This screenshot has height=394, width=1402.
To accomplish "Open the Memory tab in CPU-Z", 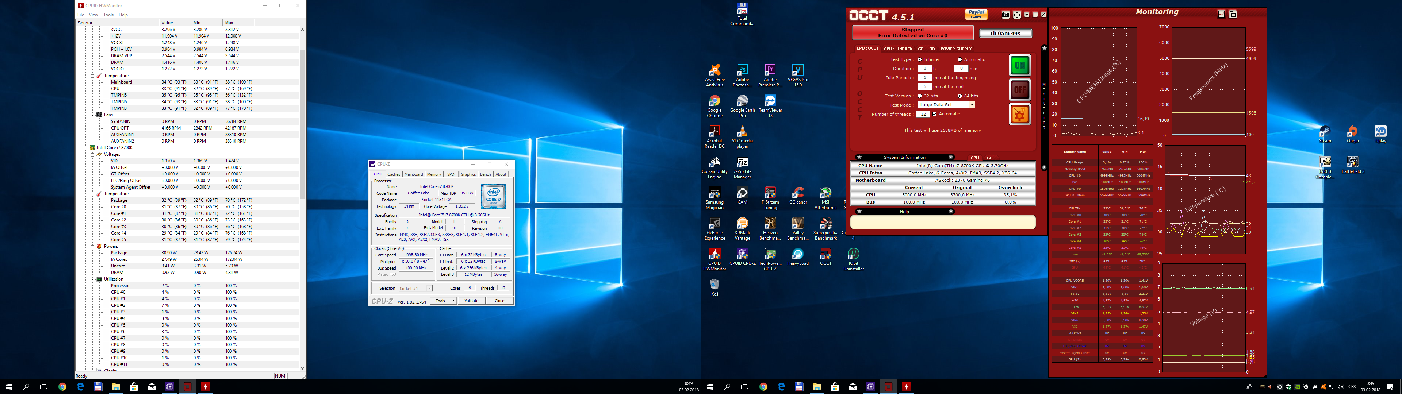I will (434, 175).
